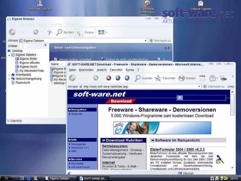Open the Explorer address bar dropdown
241x181 pixels.
pyautogui.click(x=145, y=41)
